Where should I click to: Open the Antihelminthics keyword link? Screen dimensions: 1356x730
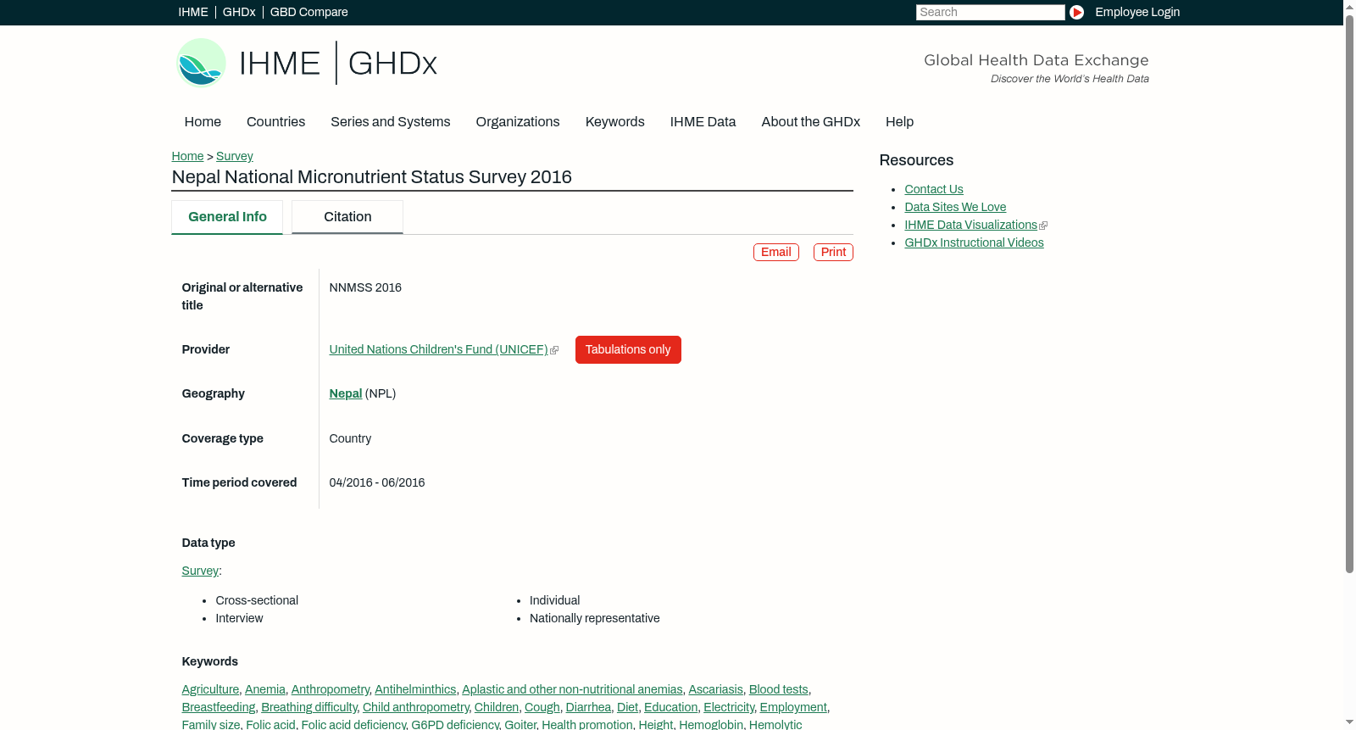[x=415, y=689]
